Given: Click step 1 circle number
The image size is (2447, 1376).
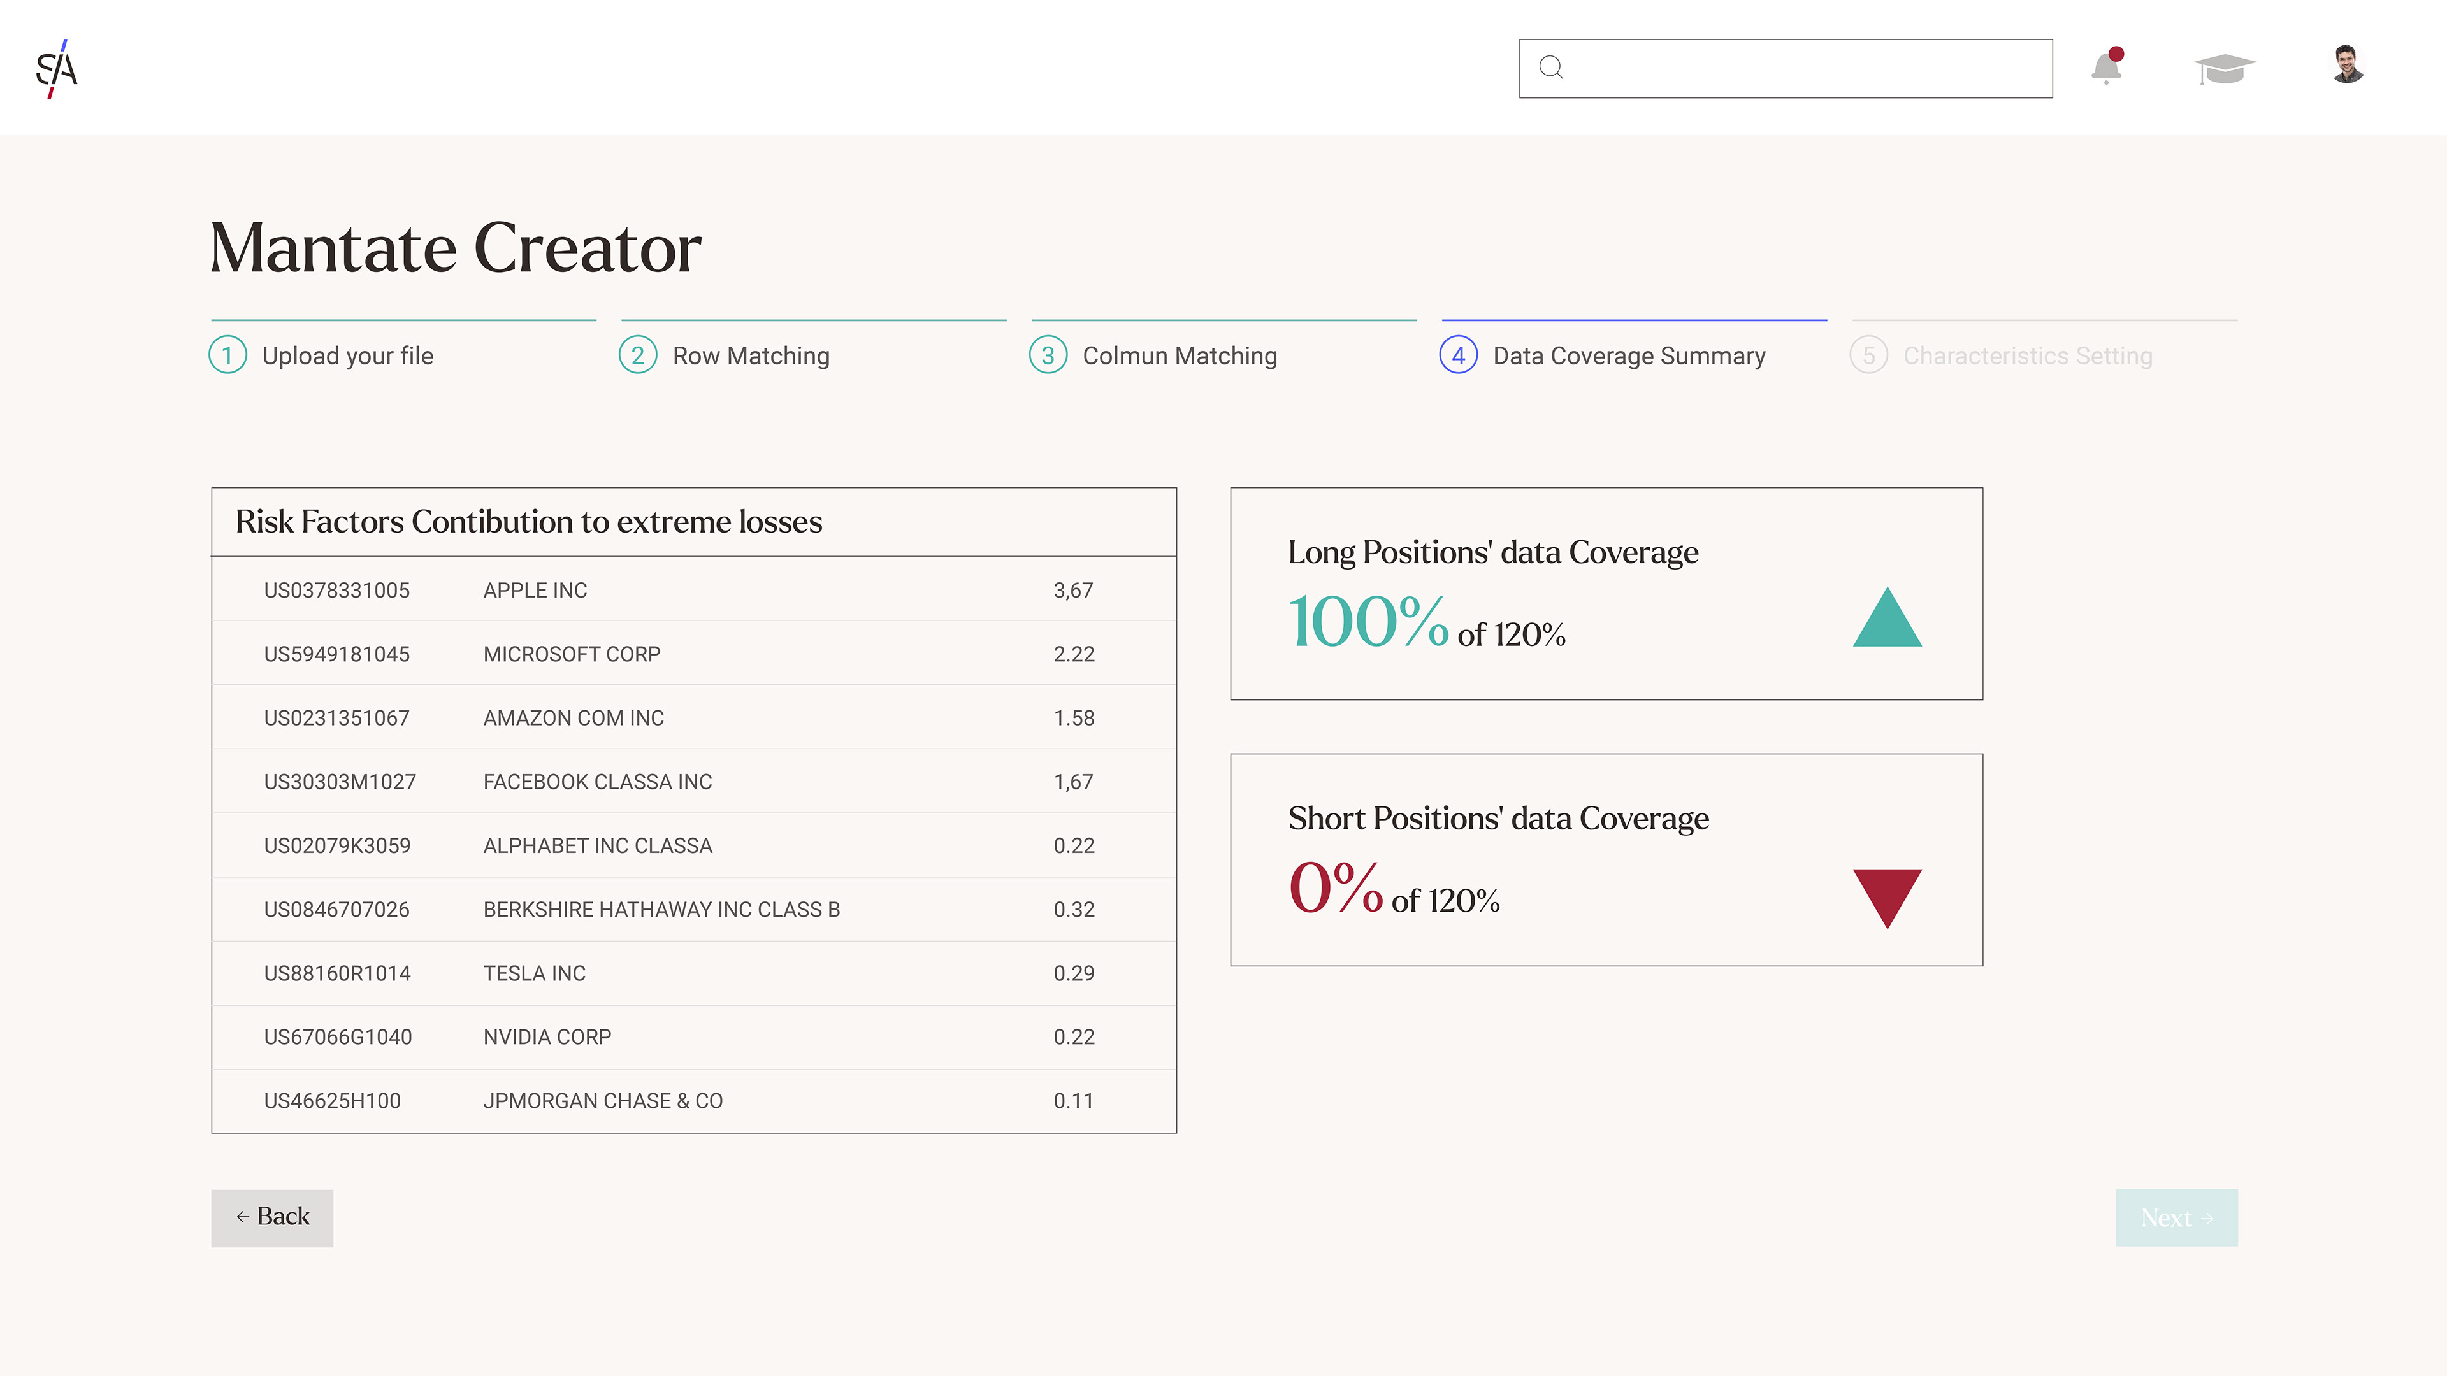Looking at the screenshot, I should tap(228, 355).
